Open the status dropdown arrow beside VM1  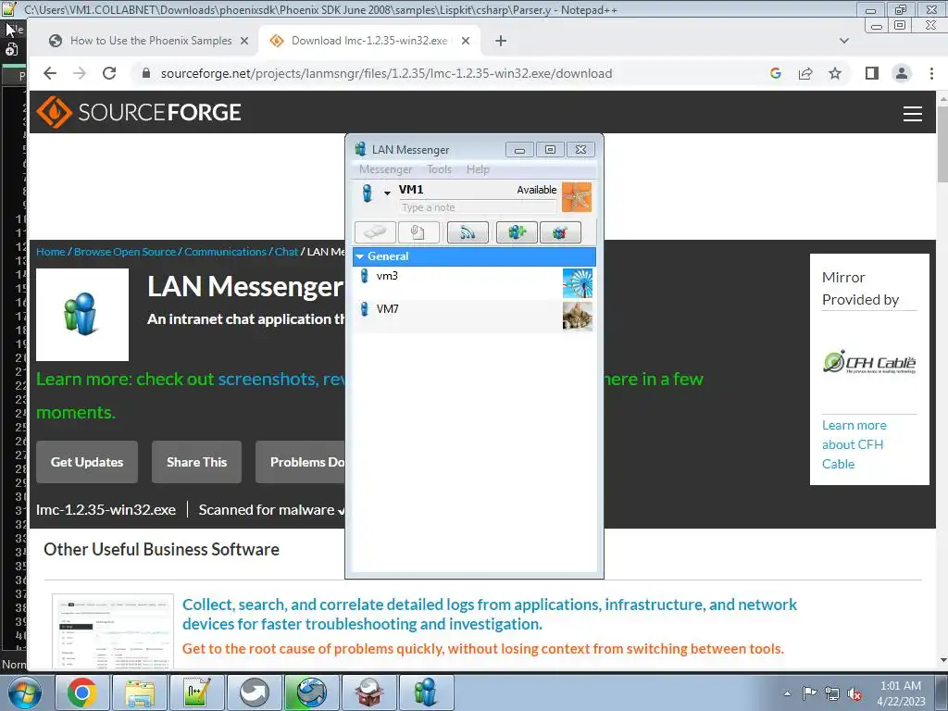pos(387,193)
